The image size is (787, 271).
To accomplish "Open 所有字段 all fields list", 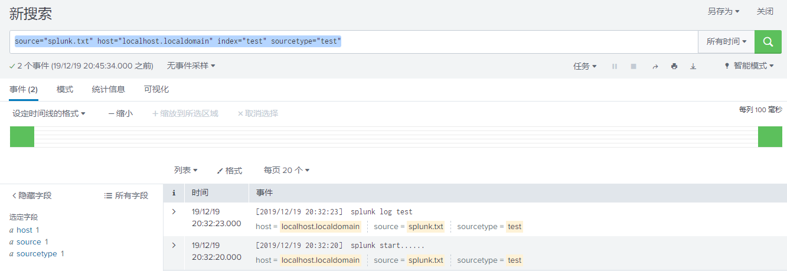I will 126,195.
